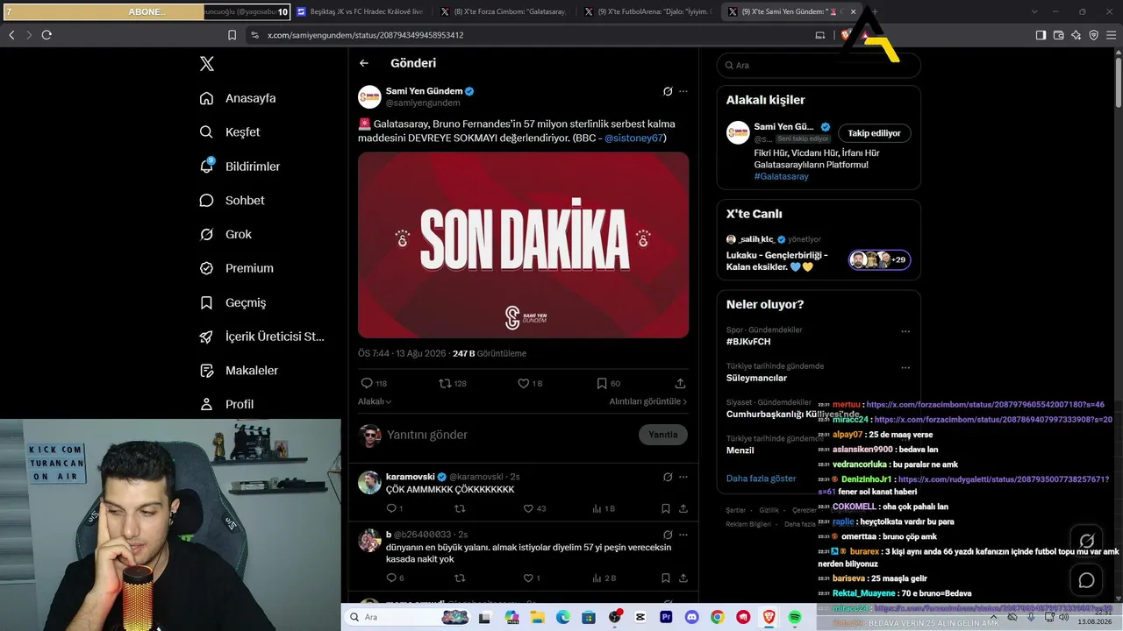Open Keşfet explore page
Viewport: 1123px width, 631px height.
tap(230, 132)
